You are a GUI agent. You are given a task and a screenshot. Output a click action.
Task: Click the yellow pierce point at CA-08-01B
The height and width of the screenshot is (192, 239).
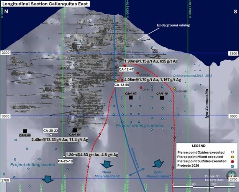(x=175, y=89)
